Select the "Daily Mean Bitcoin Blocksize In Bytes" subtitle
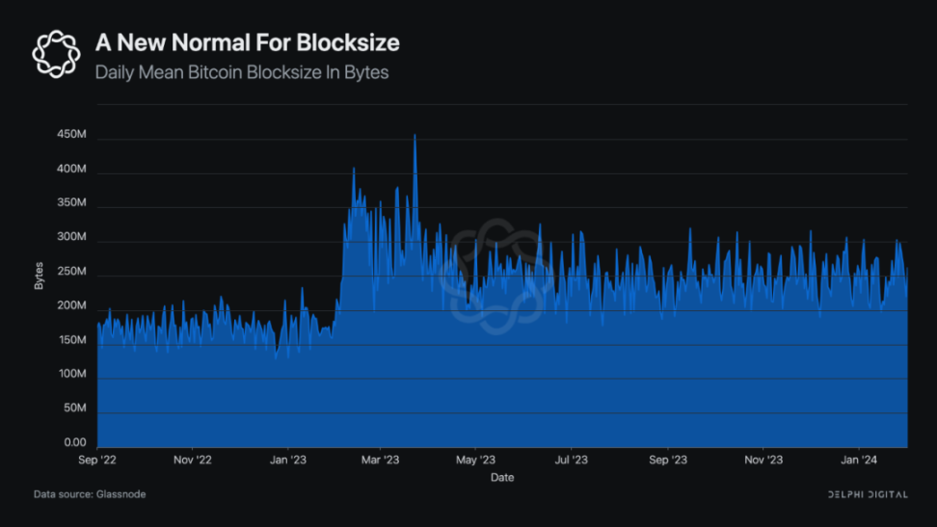 coord(242,72)
